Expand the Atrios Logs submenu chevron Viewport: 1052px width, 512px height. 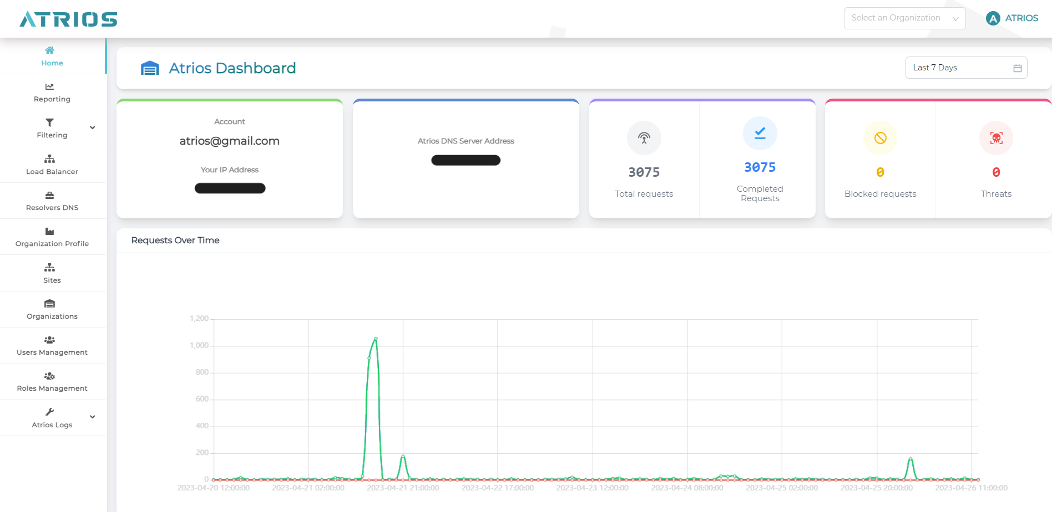(x=93, y=417)
